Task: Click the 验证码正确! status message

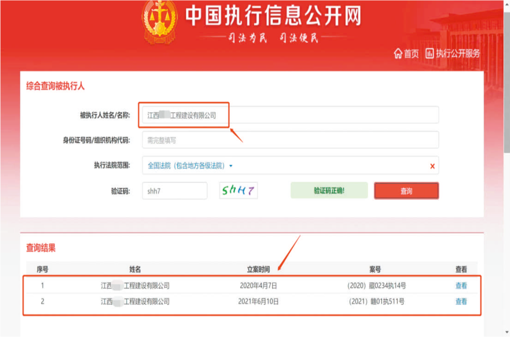Action: [x=329, y=190]
